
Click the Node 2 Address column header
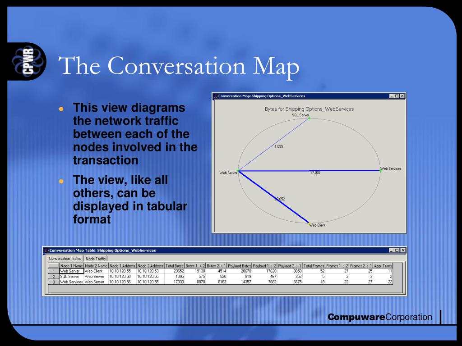[150, 266]
